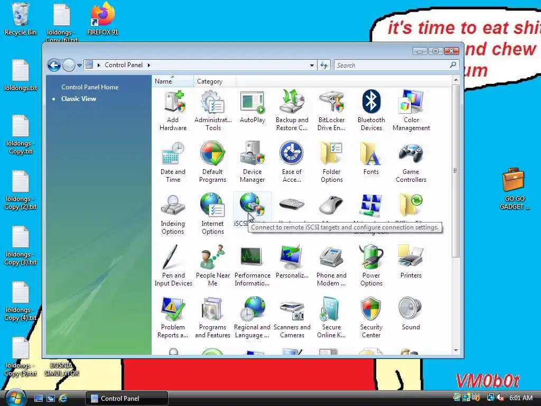Click the vertical scrollbar thumb
Screen dimensions: 541x406
[456, 171]
